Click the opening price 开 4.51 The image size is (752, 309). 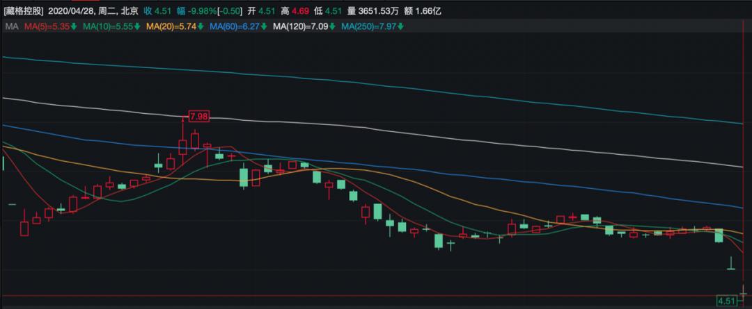[262, 10]
